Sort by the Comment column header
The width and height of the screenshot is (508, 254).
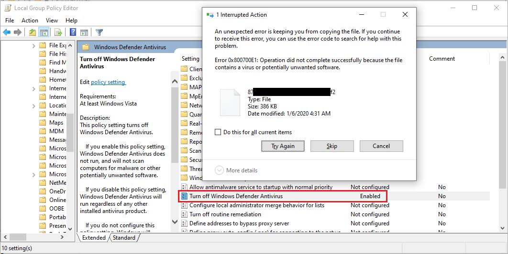[x=442, y=59]
